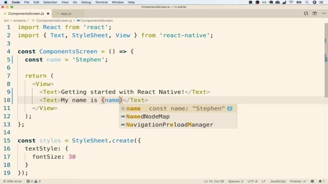Click the LF end-of-line indicator
The image size is (328, 184).
click(x=263, y=181)
